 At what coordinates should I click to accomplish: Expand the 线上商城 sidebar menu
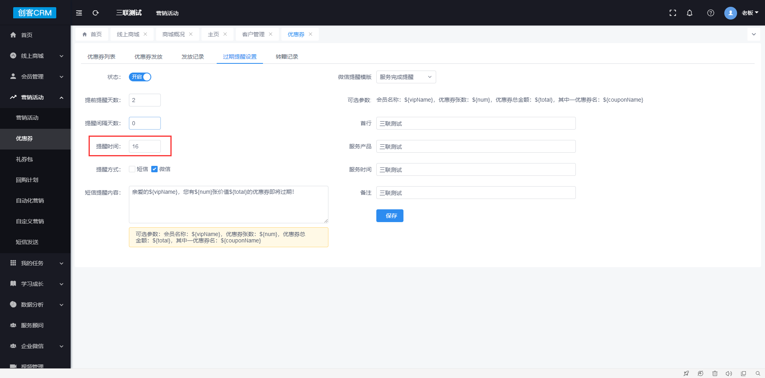pos(61,56)
